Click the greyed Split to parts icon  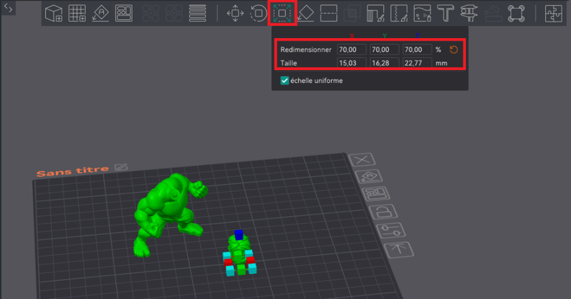174,13
